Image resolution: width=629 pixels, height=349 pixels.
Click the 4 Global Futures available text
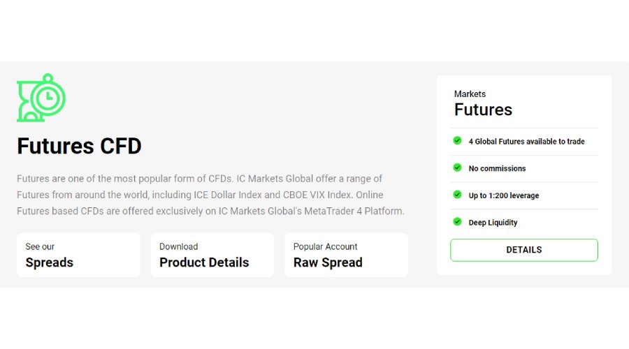[526, 142]
